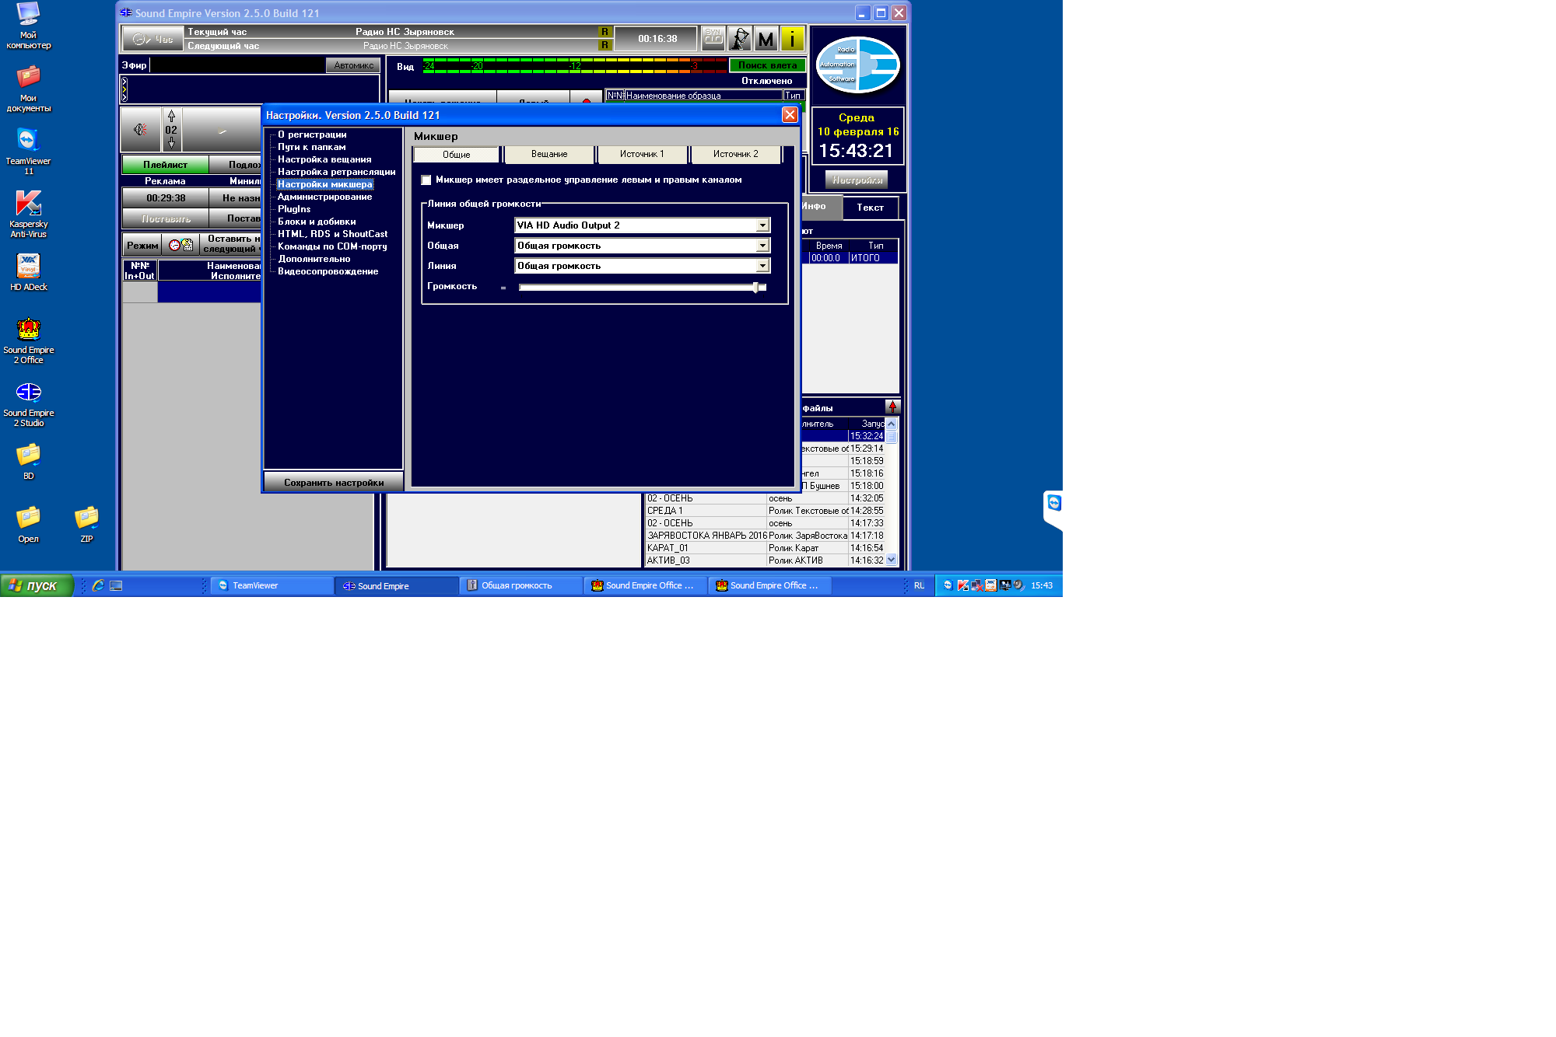Click the large M mixer icon
This screenshot has height=1037, width=1556.
pos(766,38)
